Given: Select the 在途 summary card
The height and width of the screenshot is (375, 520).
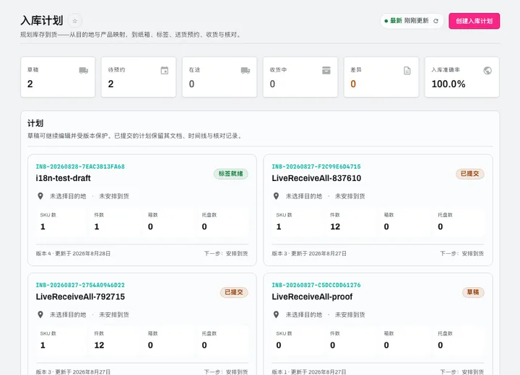Looking at the screenshot, I should (220, 77).
